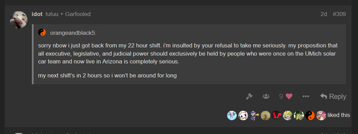Click the yin-yang avatar in liked list
This screenshot has height=134, width=358.
[x=310, y=115]
